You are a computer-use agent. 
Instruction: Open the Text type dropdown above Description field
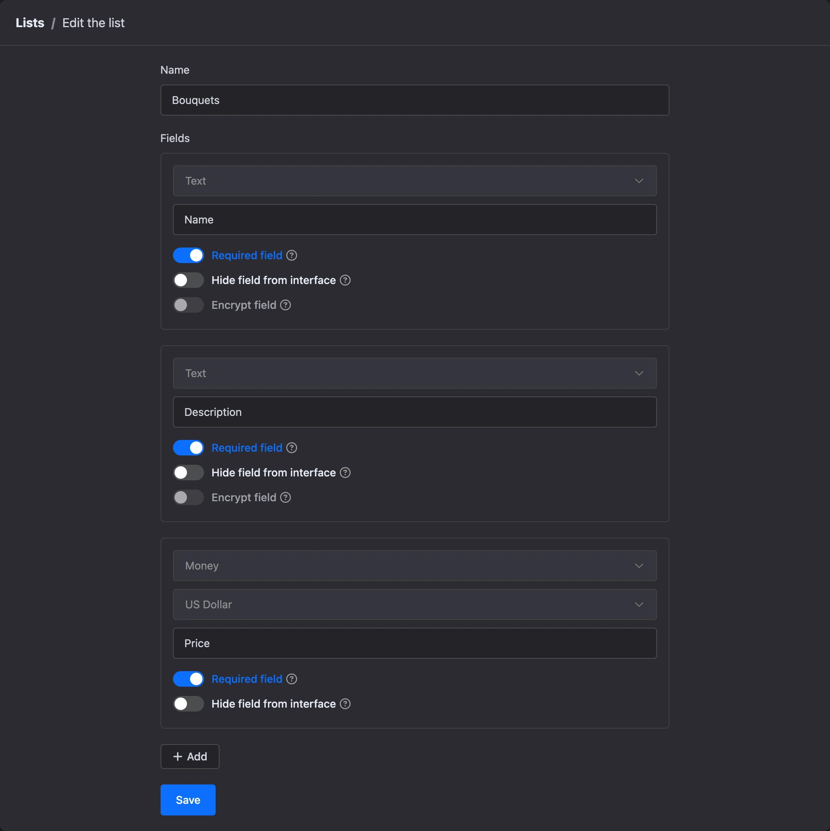coord(415,373)
